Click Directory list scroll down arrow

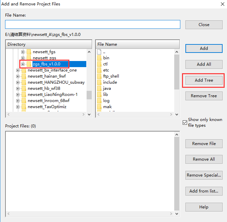[x=89, y=115]
